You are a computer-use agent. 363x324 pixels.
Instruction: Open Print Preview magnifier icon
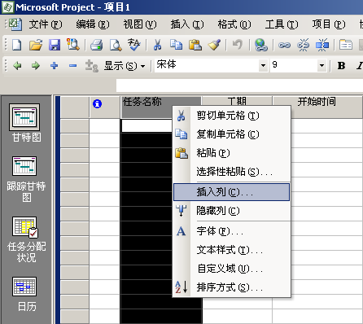(116, 45)
